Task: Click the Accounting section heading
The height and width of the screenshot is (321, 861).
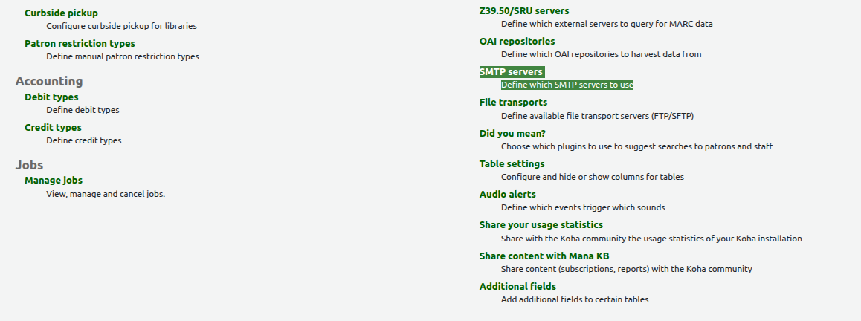Action: coord(49,81)
